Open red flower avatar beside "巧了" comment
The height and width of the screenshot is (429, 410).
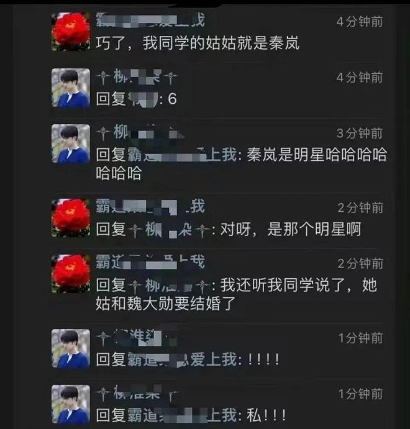tap(71, 32)
